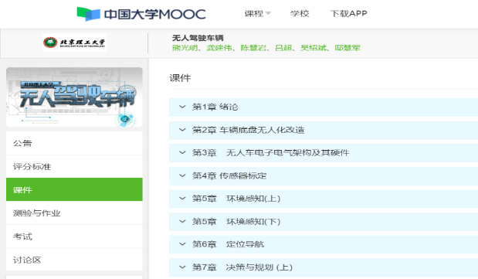Expand 第2章 车辆底盘无人化改造 chevron

click(x=182, y=130)
